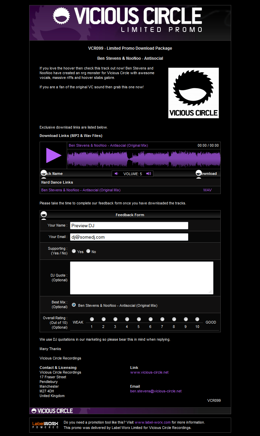Rate the track 7 out of 10
This screenshot has width=260, height=436.
(162, 319)
